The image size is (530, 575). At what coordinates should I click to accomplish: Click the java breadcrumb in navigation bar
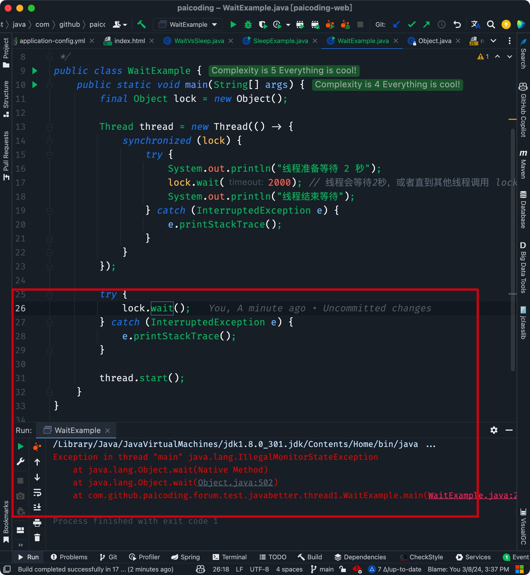click(x=19, y=24)
